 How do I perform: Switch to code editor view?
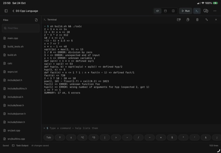click(157, 11)
